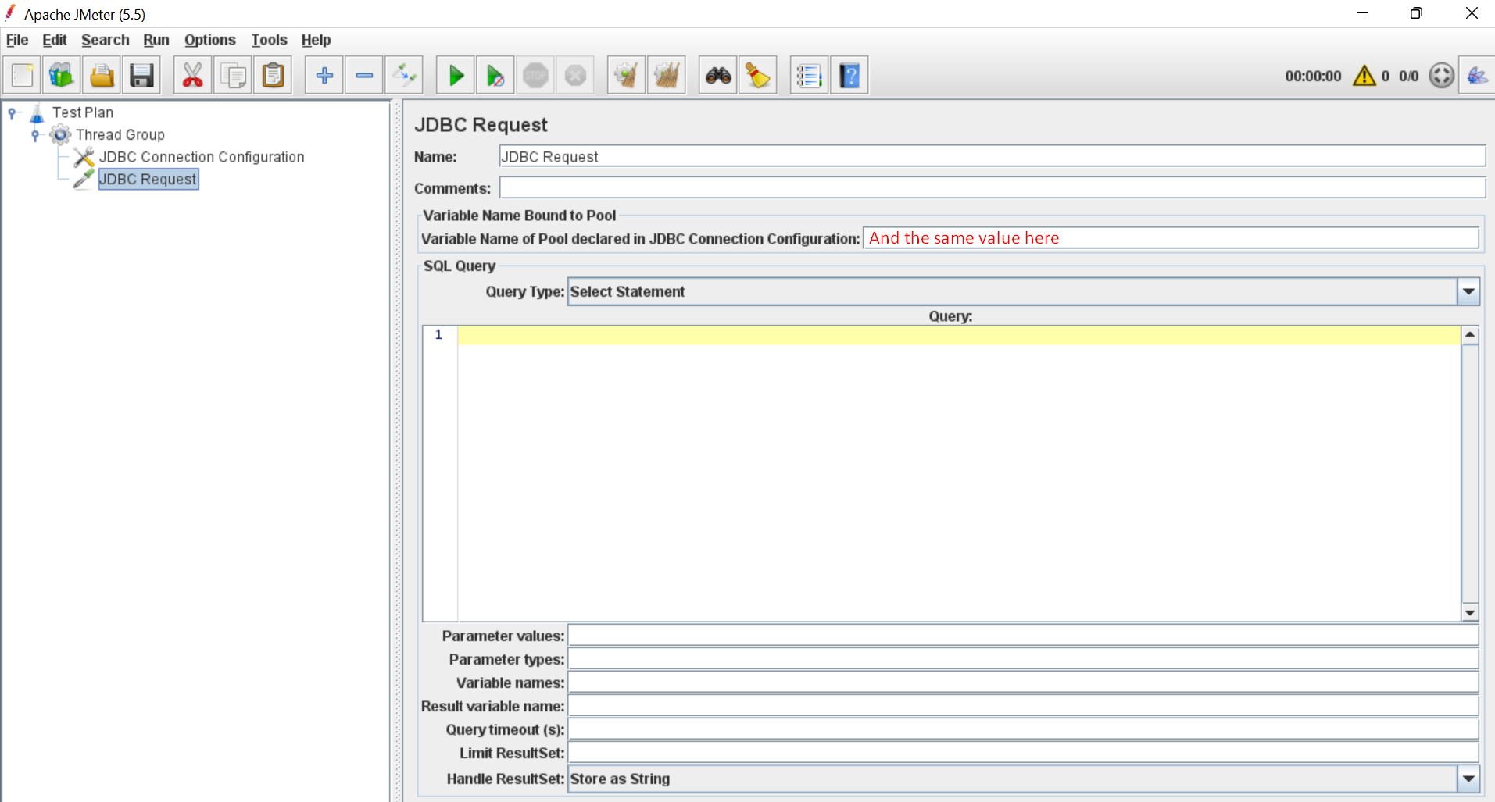Click the Stop test icon
Viewport: 1495px width, 802px height.
535,76
